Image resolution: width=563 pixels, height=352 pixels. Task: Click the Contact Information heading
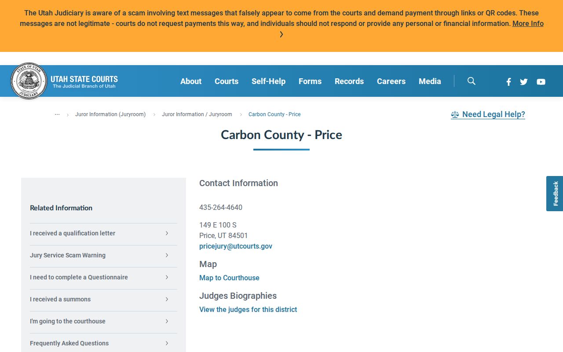click(238, 183)
